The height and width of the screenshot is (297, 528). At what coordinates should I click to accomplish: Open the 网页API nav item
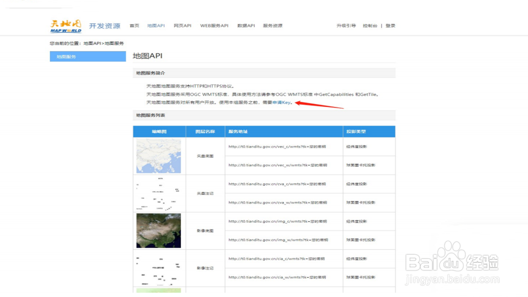pyautogui.click(x=183, y=26)
